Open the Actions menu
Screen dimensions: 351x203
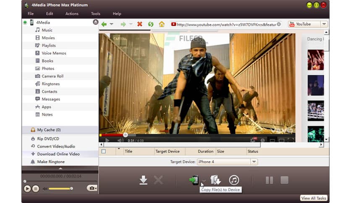pos(72,14)
